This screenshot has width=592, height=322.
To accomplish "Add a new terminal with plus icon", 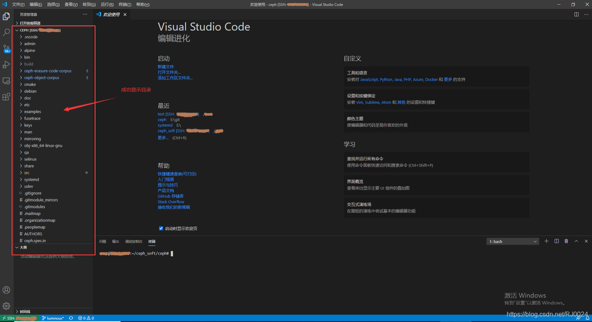I will (546, 241).
